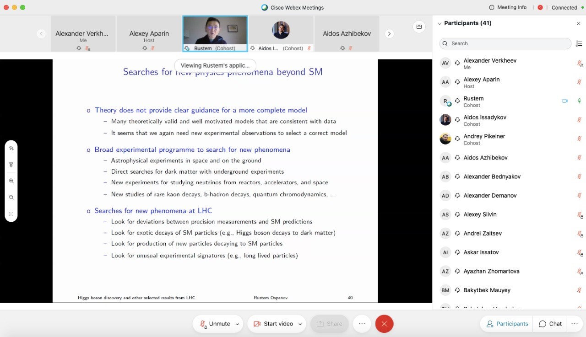Toggle the Participants panel button
The image size is (586, 337).
507,324
